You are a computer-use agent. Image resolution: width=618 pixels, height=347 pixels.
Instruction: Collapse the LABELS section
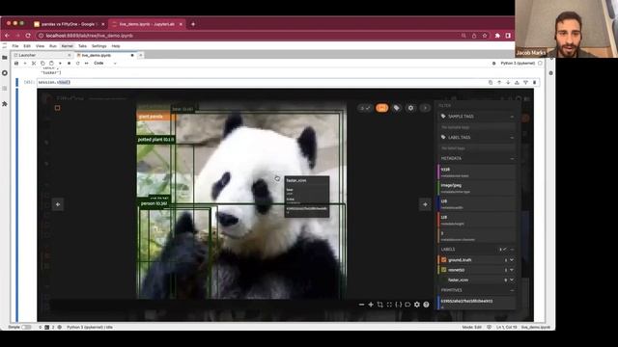point(512,250)
